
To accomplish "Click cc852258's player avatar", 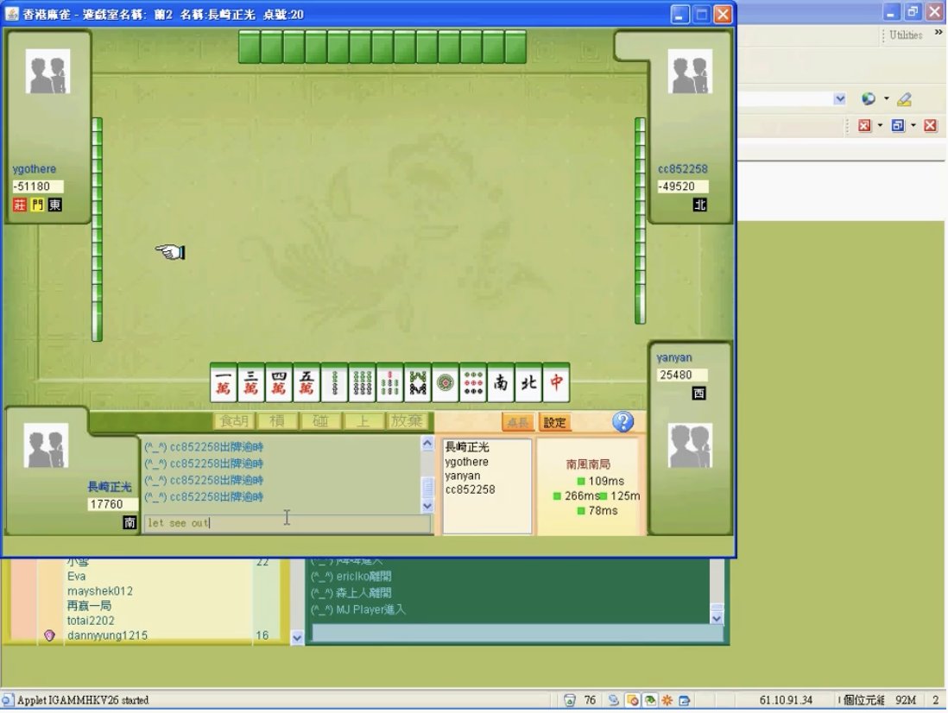I will click(x=690, y=72).
